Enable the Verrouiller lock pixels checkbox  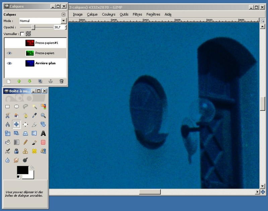[22, 34]
